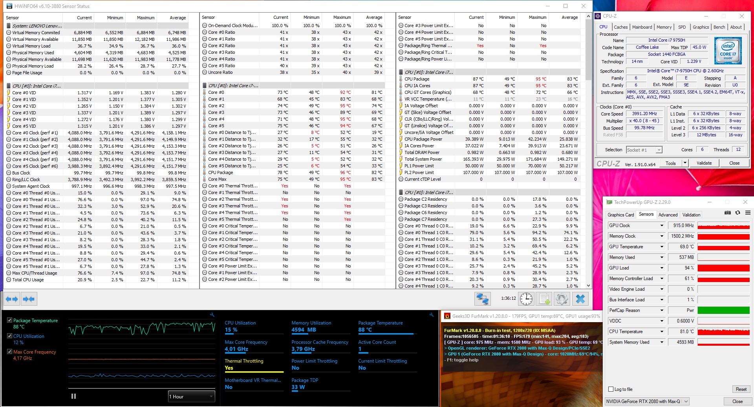
Task: Click the Virtual Memory Commited row icon
Action: click(9, 33)
